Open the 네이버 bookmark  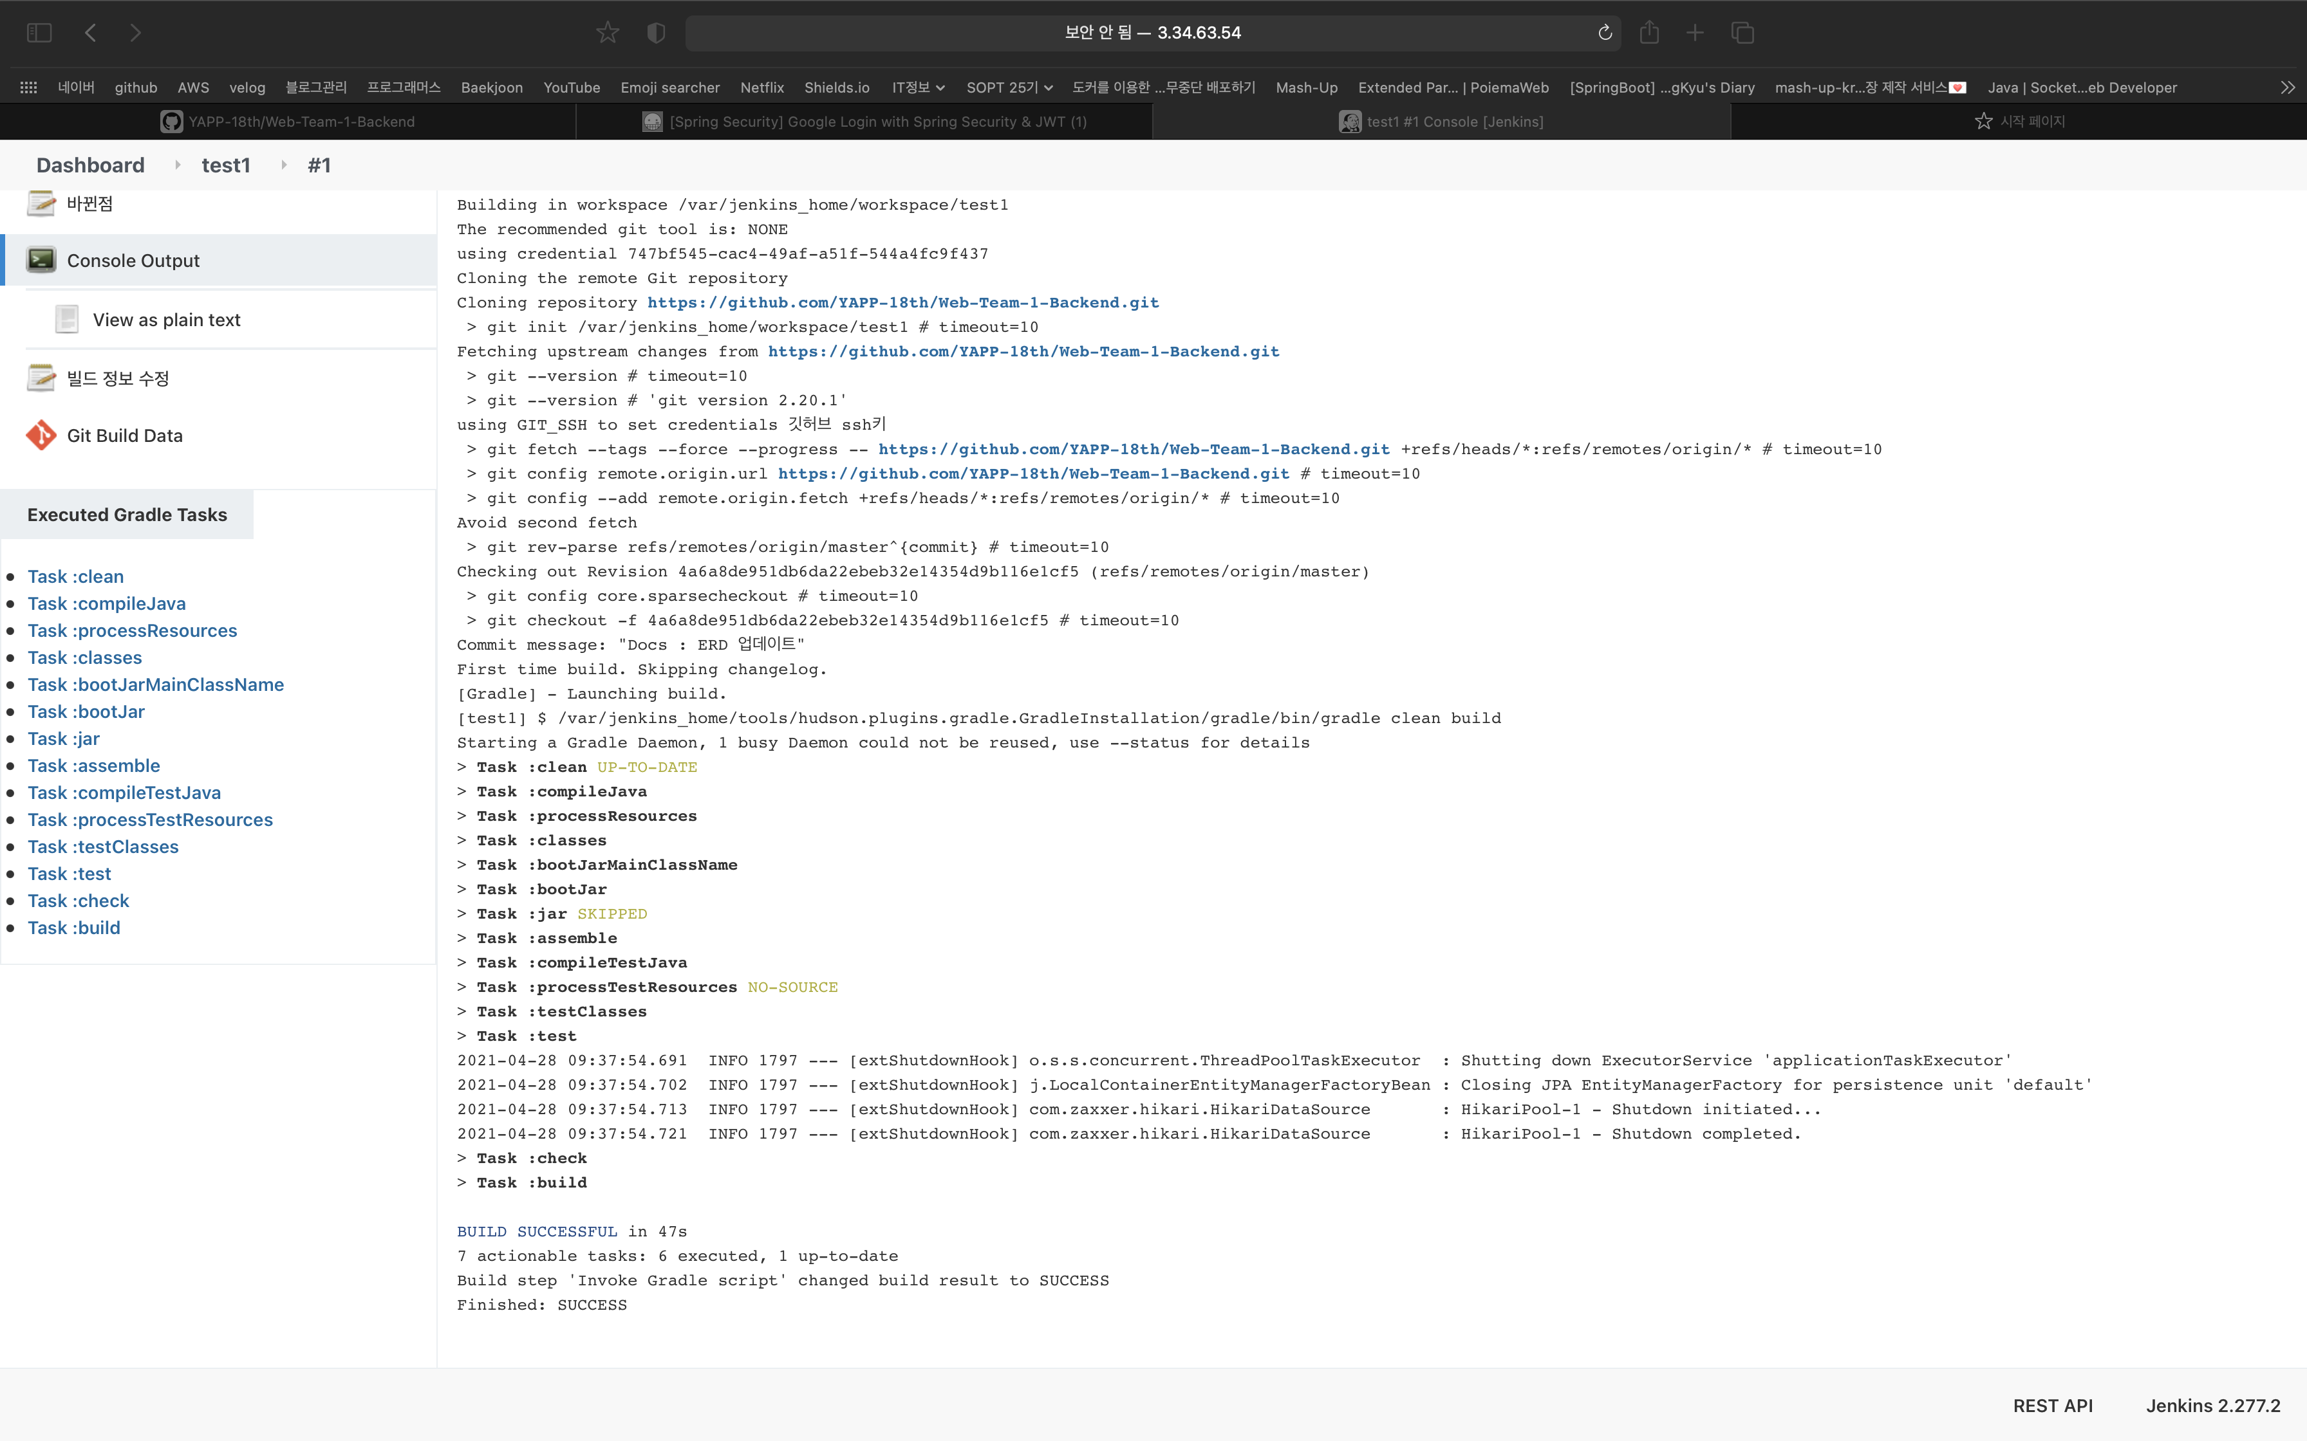click(76, 87)
